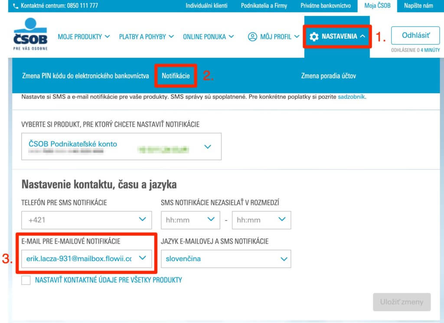The image size is (444, 323).
Task: Open Zmena PIN kódu do elektronického bankovníctva
Action: point(85,76)
